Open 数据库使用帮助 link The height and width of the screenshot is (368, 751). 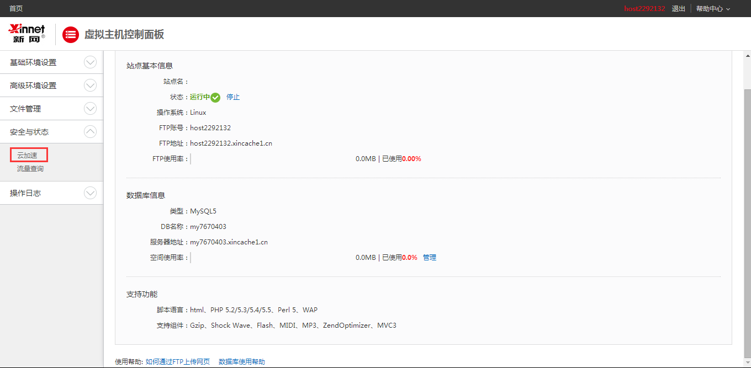tap(241, 362)
